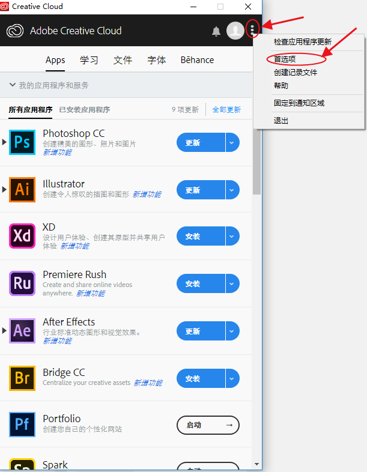
Task: Choose 首选项 from the menu
Action: [285, 59]
